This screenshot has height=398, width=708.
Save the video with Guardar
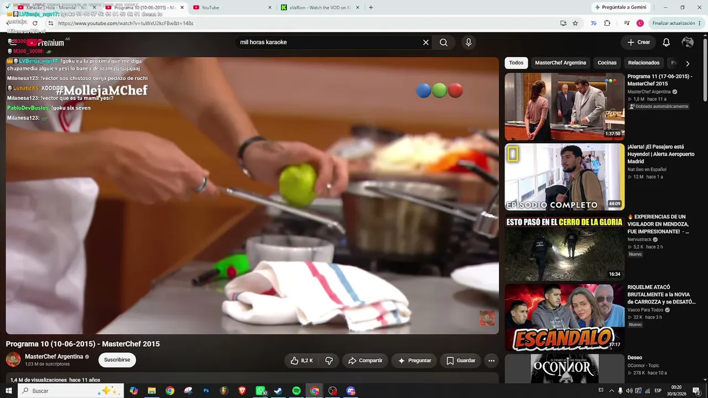click(461, 360)
